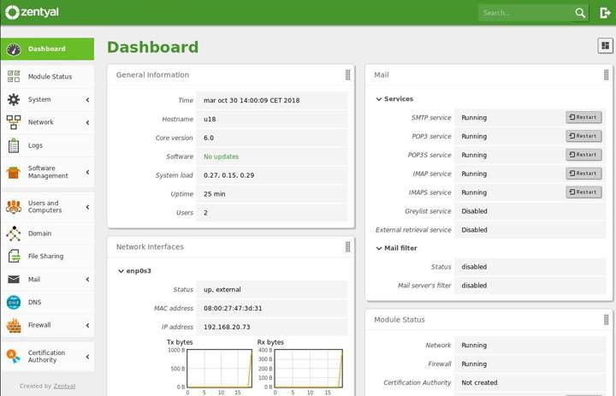Open Module Status from sidebar
The height and width of the screenshot is (396, 616).
pos(47,77)
